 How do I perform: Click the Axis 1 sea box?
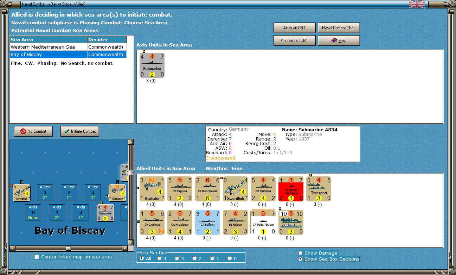57,213
